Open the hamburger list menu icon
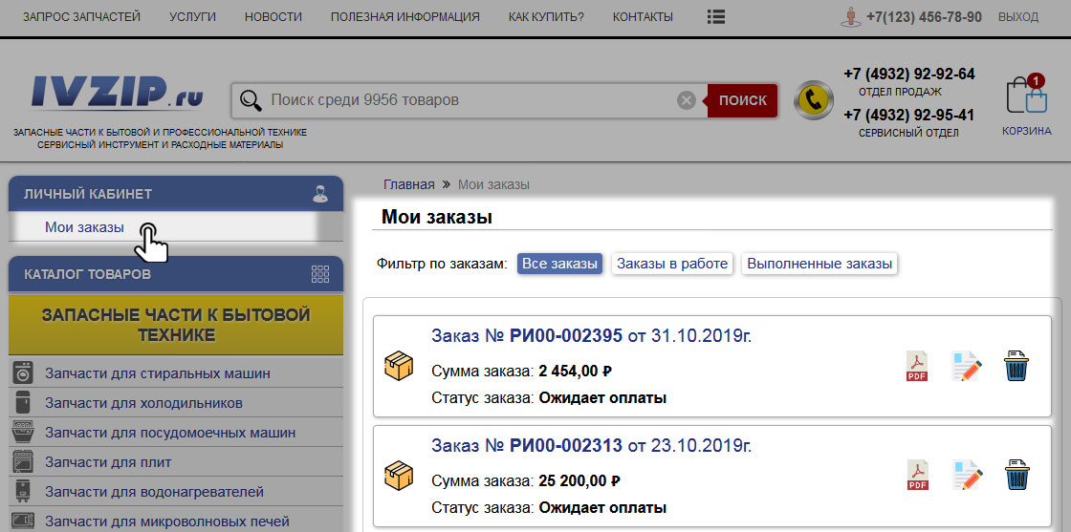Screen dimensions: 1071x532 tap(715, 17)
